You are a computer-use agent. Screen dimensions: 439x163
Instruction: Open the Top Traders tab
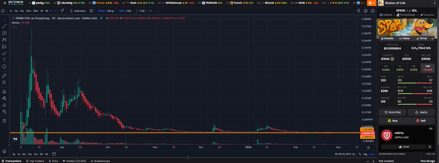tap(35, 160)
